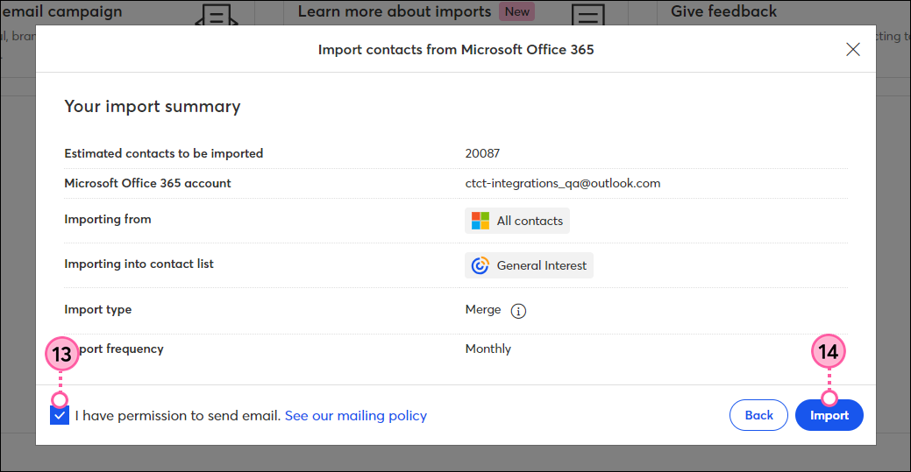Image resolution: width=911 pixels, height=472 pixels.
Task: Click the Importing into contact list label
Action: click(x=139, y=264)
